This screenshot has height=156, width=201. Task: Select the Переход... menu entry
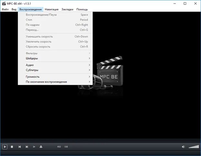point(55,30)
